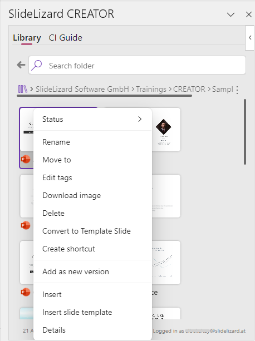255x341 pixels.
Task: Open breadcrumb three-dot options menu
Action: pos(237,90)
